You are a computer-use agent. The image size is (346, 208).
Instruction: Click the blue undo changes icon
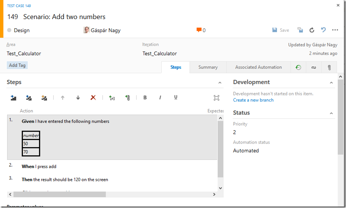coord(323,30)
